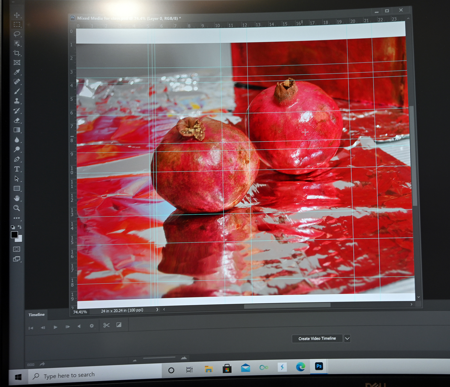Click the scroll down arrow
The height and width of the screenshot is (387, 450).
(x=418, y=297)
